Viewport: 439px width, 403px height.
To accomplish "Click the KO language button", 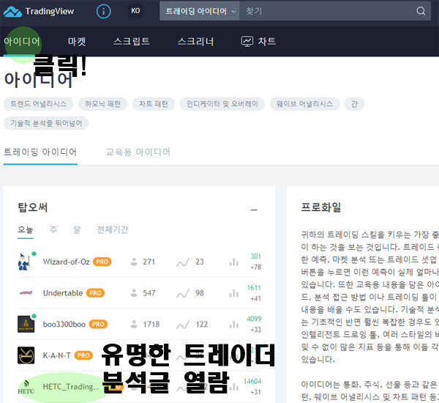I will [x=135, y=11].
